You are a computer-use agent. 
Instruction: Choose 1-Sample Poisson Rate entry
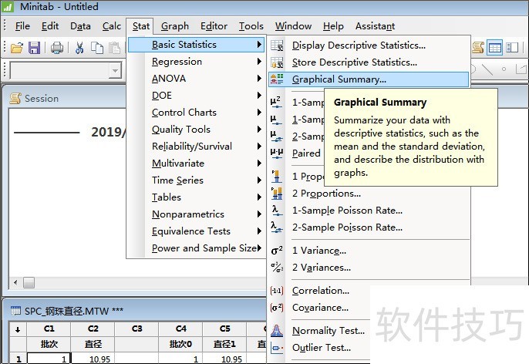point(369,211)
